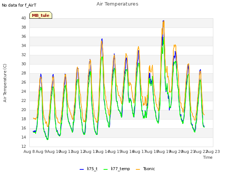Click the green li77_temp legend swatch
235x176 pixels.
(x=106, y=169)
